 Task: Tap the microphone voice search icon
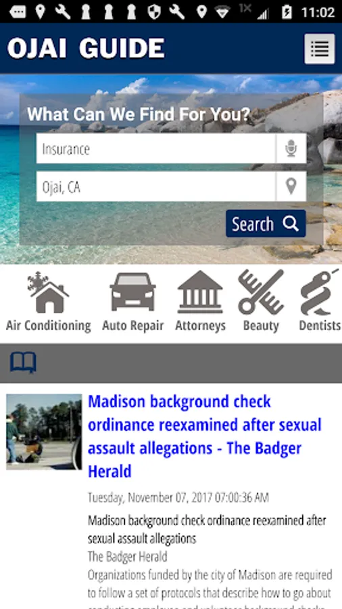[291, 148]
